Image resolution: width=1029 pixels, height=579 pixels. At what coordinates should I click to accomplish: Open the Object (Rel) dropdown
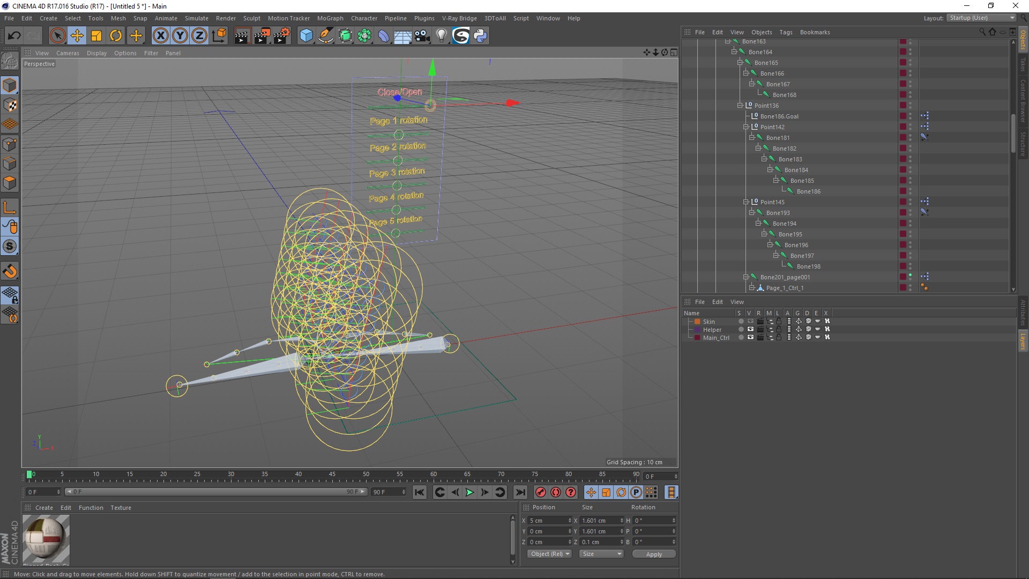[x=549, y=554]
